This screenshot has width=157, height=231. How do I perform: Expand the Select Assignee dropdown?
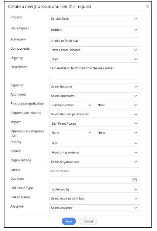pos(94,208)
